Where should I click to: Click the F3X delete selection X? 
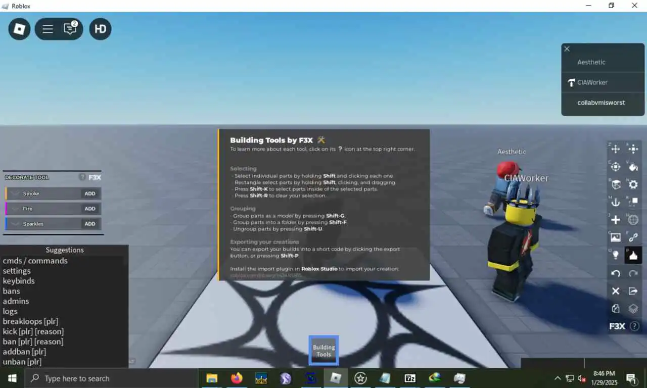[615, 291]
